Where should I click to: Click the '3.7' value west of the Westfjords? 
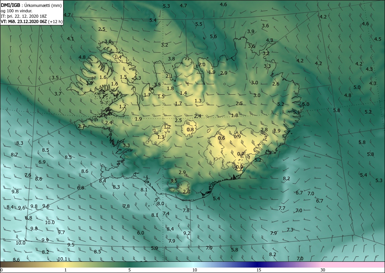click(58, 94)
